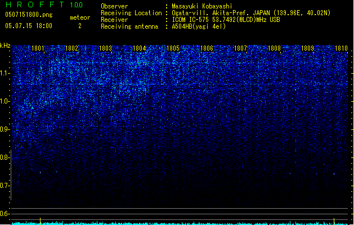Screen dimensions: 354x225
Task: Click the kHz axis unit label
Action: coord(5,46)
